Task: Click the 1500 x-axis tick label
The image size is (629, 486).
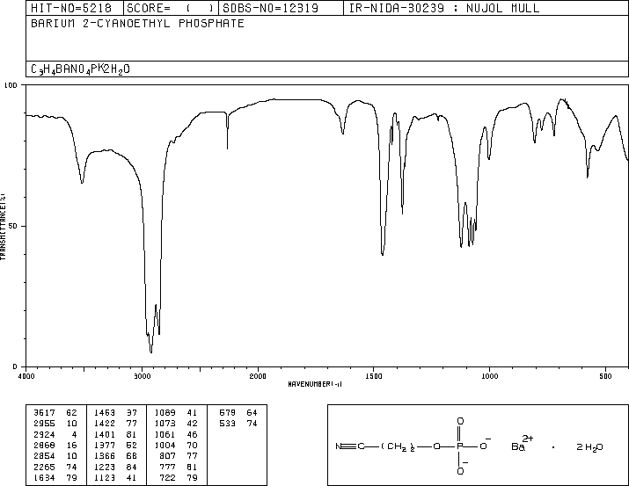Action: 374,376
